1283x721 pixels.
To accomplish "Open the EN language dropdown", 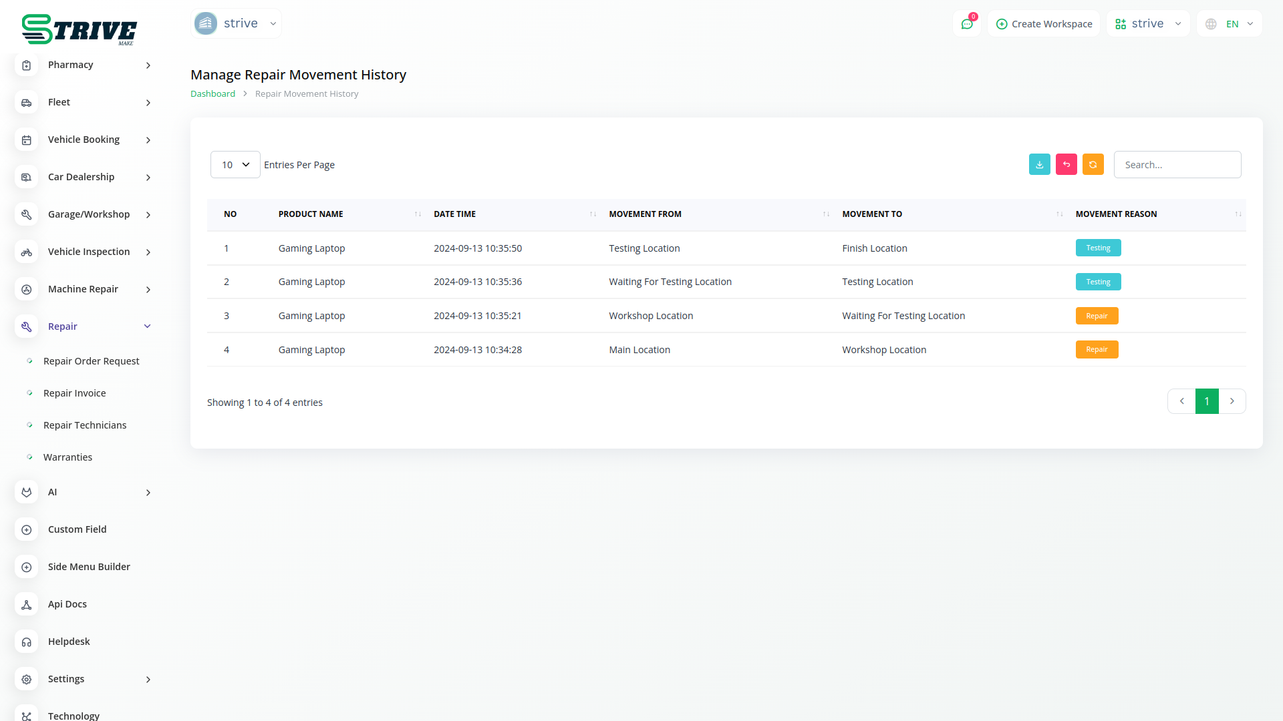I will [1230, 24].
